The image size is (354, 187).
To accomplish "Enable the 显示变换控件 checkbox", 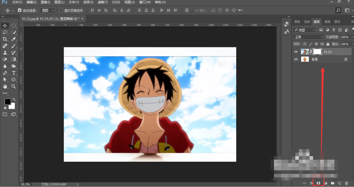I will pos(61,11).
